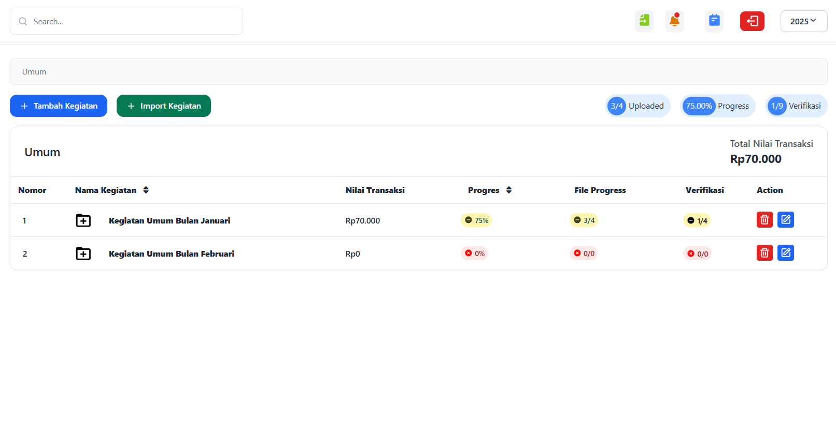Delete Kegiatan Umum Bulan Januari row
836x447 pixels.
pos(764,220)
